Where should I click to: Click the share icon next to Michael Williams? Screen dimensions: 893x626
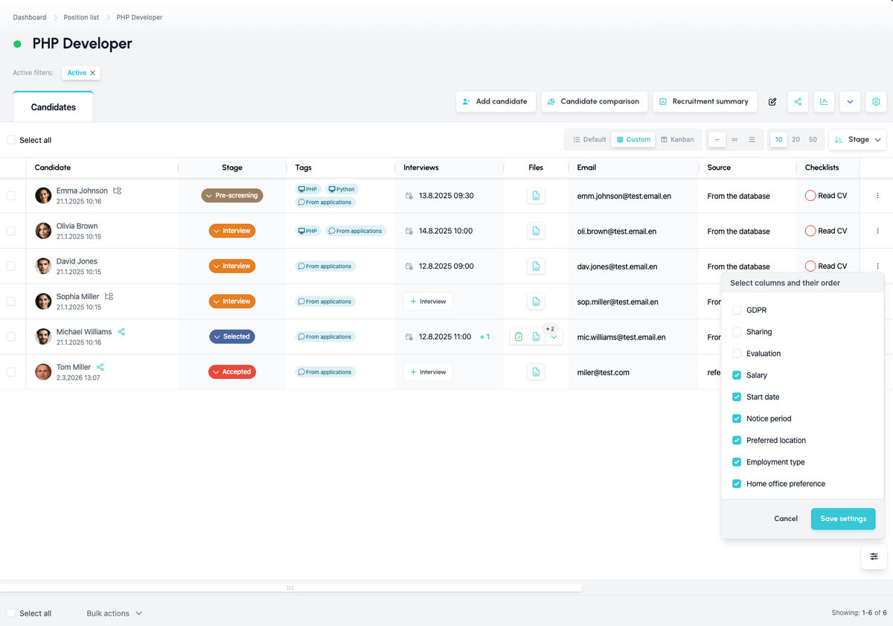(121, 332)
